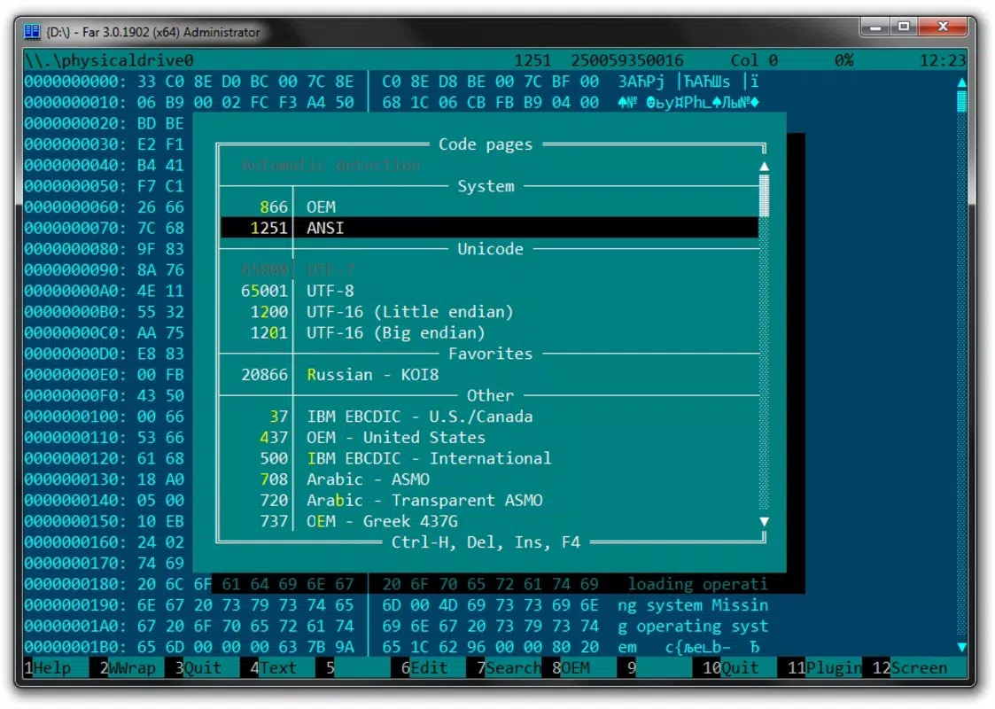Select IBM EBCDIC - U.S./Canada entry

click(489, 417)
